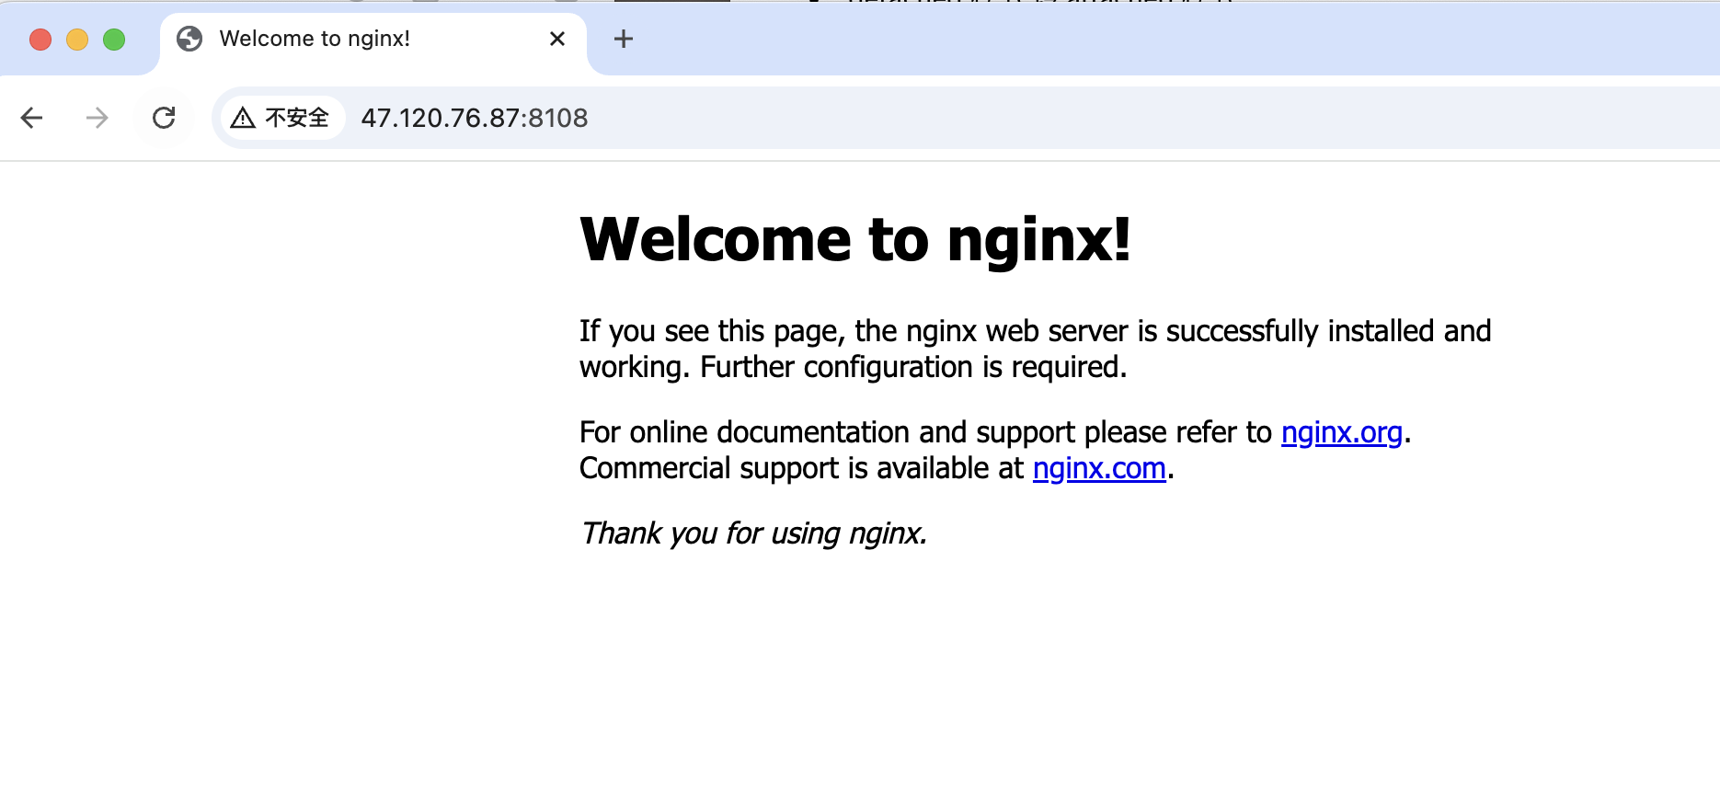Click the Further configuration is required text

pyautogui.click(x=913, y=367)
